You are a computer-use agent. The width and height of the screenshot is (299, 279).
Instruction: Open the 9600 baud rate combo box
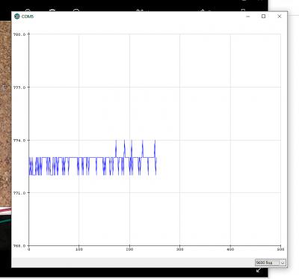pos(271,263)
